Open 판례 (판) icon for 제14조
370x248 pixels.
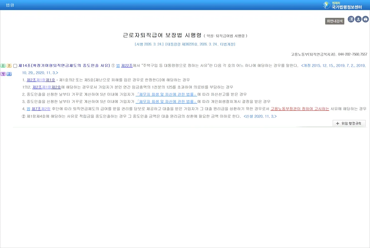tap(3, 66)
